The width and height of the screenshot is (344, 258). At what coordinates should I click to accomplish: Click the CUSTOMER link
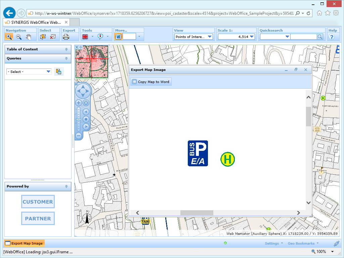(x=38, y=202)
